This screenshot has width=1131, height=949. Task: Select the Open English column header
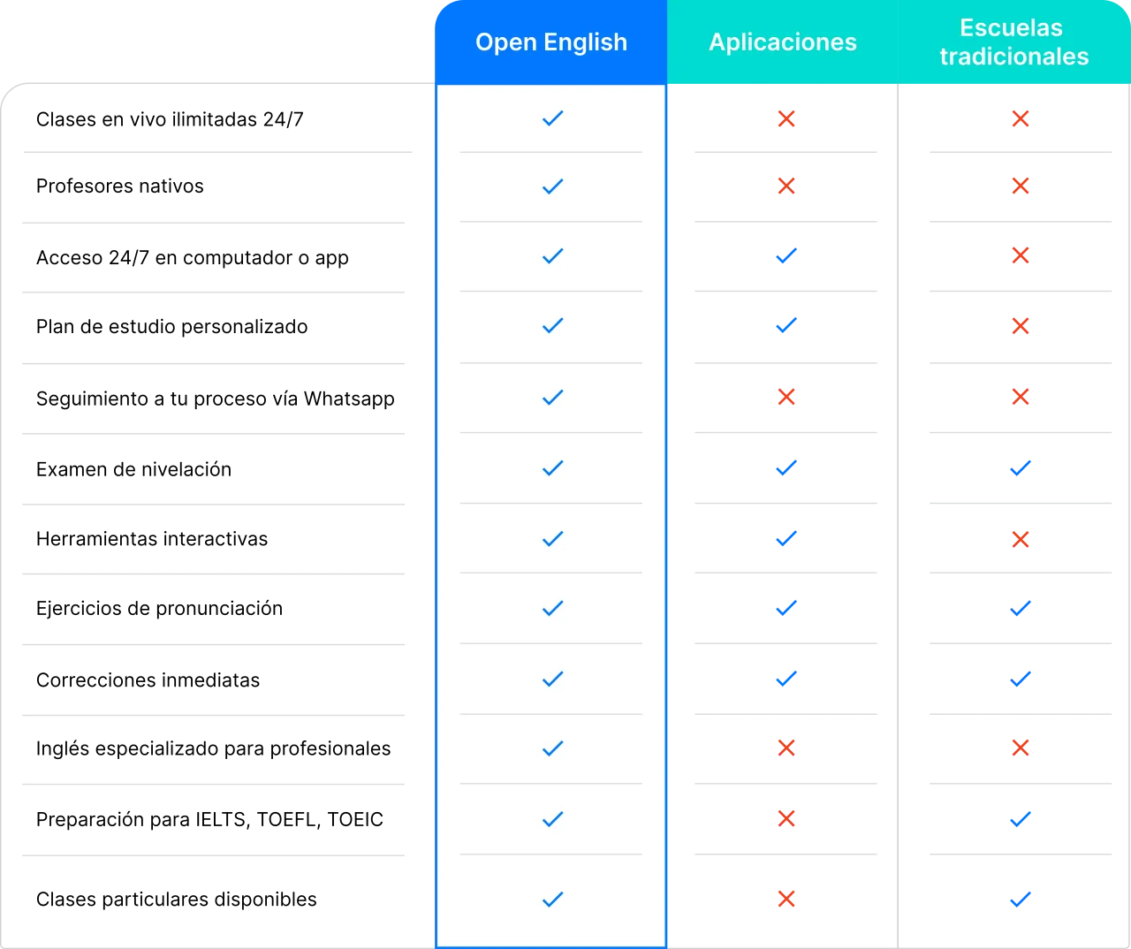coord(550,42)
